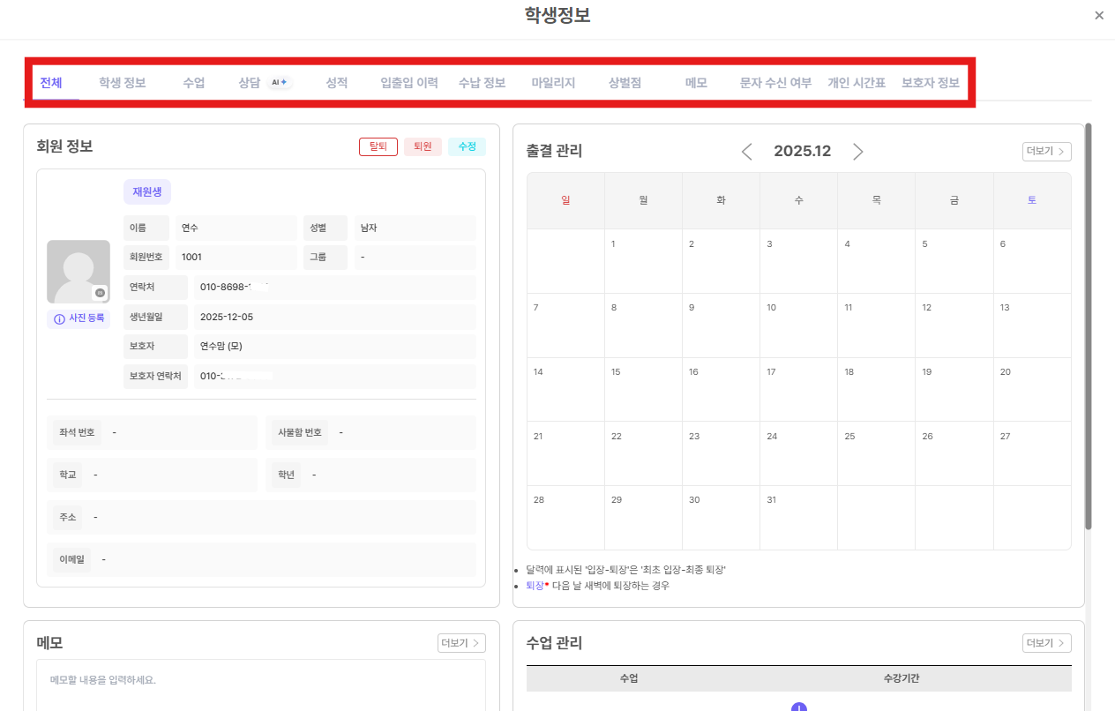Click the 메모할 내용을 입력하세요 memo field
Viewport: 1115px width, 711px height.
click(261, 685)
